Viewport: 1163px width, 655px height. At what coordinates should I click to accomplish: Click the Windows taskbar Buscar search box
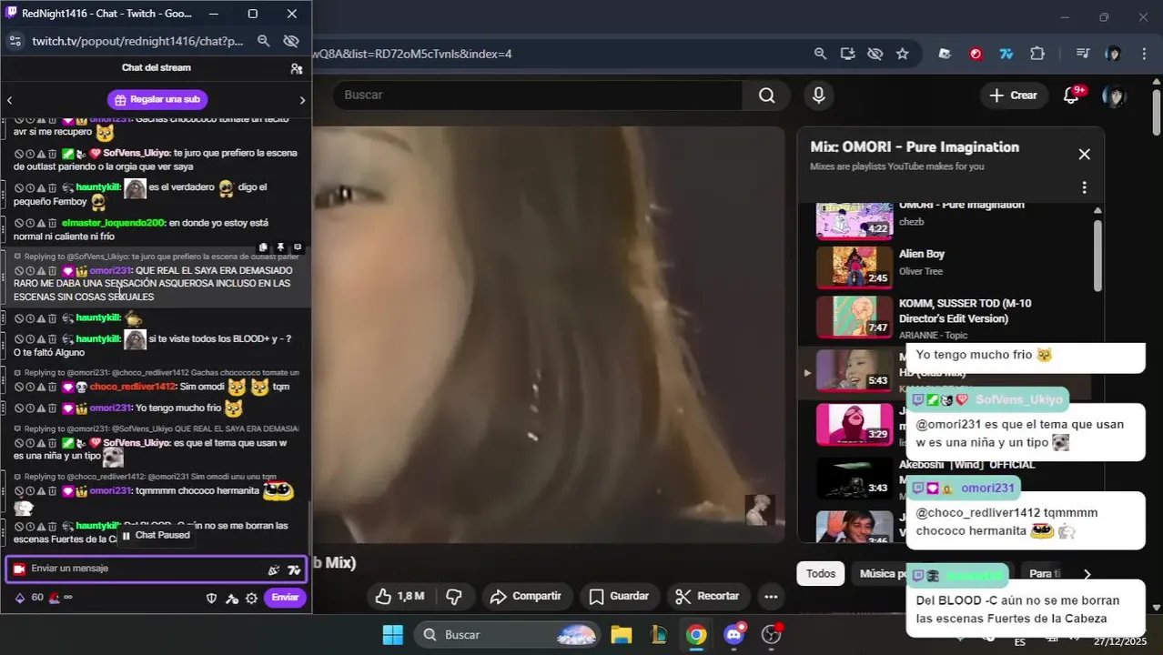(508, 635)
